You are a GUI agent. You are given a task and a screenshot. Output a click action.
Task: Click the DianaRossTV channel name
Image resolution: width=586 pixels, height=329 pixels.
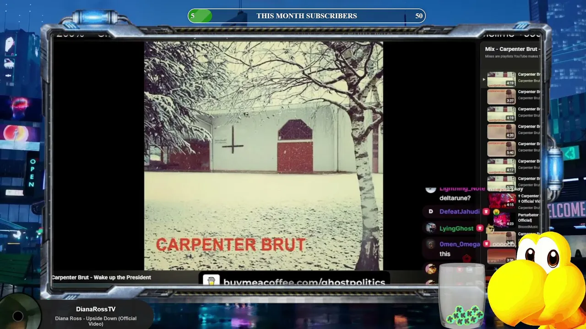tap(96, 309)
